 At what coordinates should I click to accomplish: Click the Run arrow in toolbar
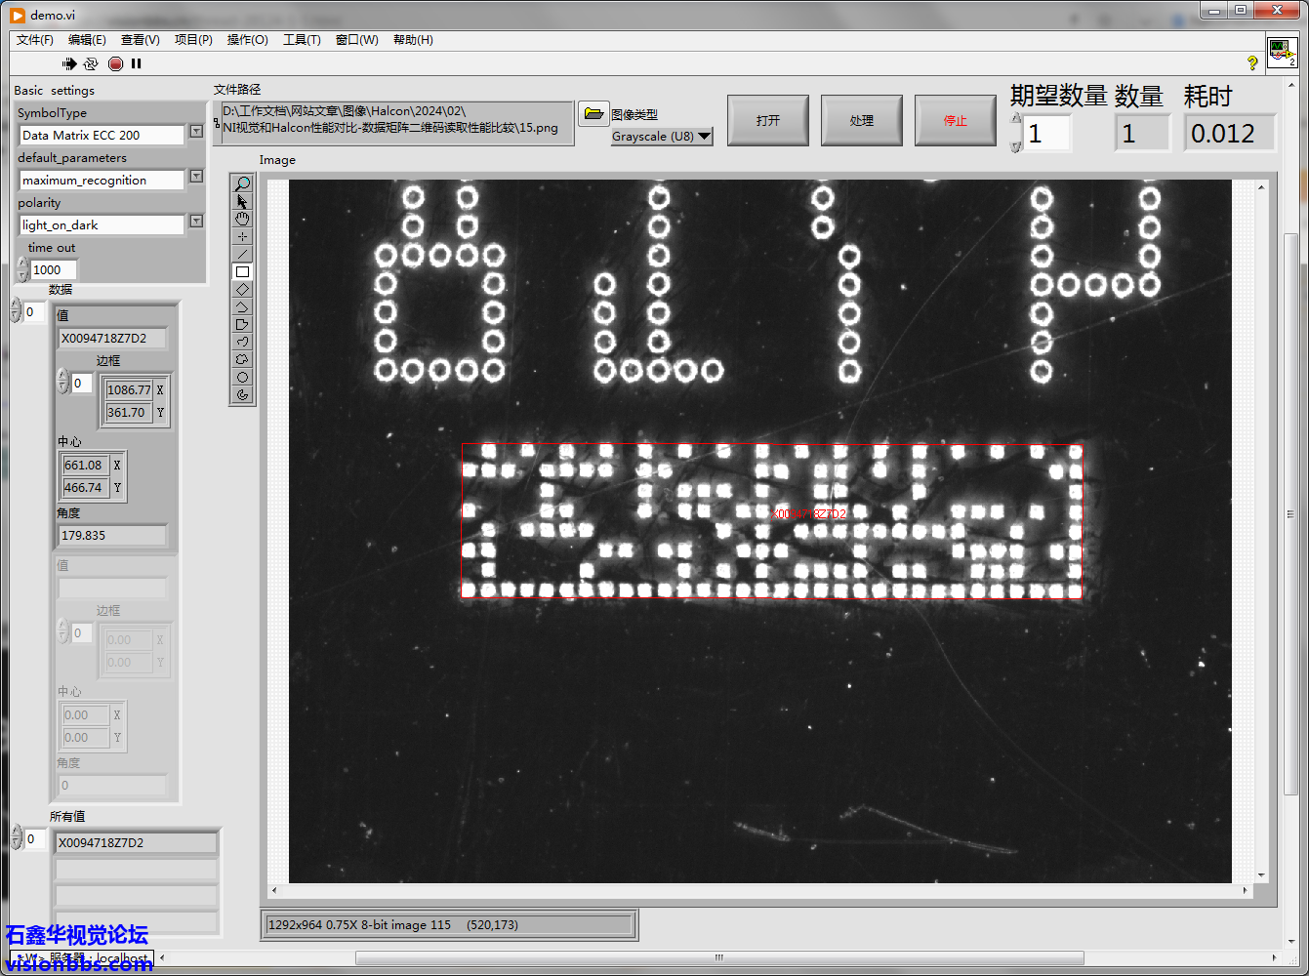(x=68, y=63)
